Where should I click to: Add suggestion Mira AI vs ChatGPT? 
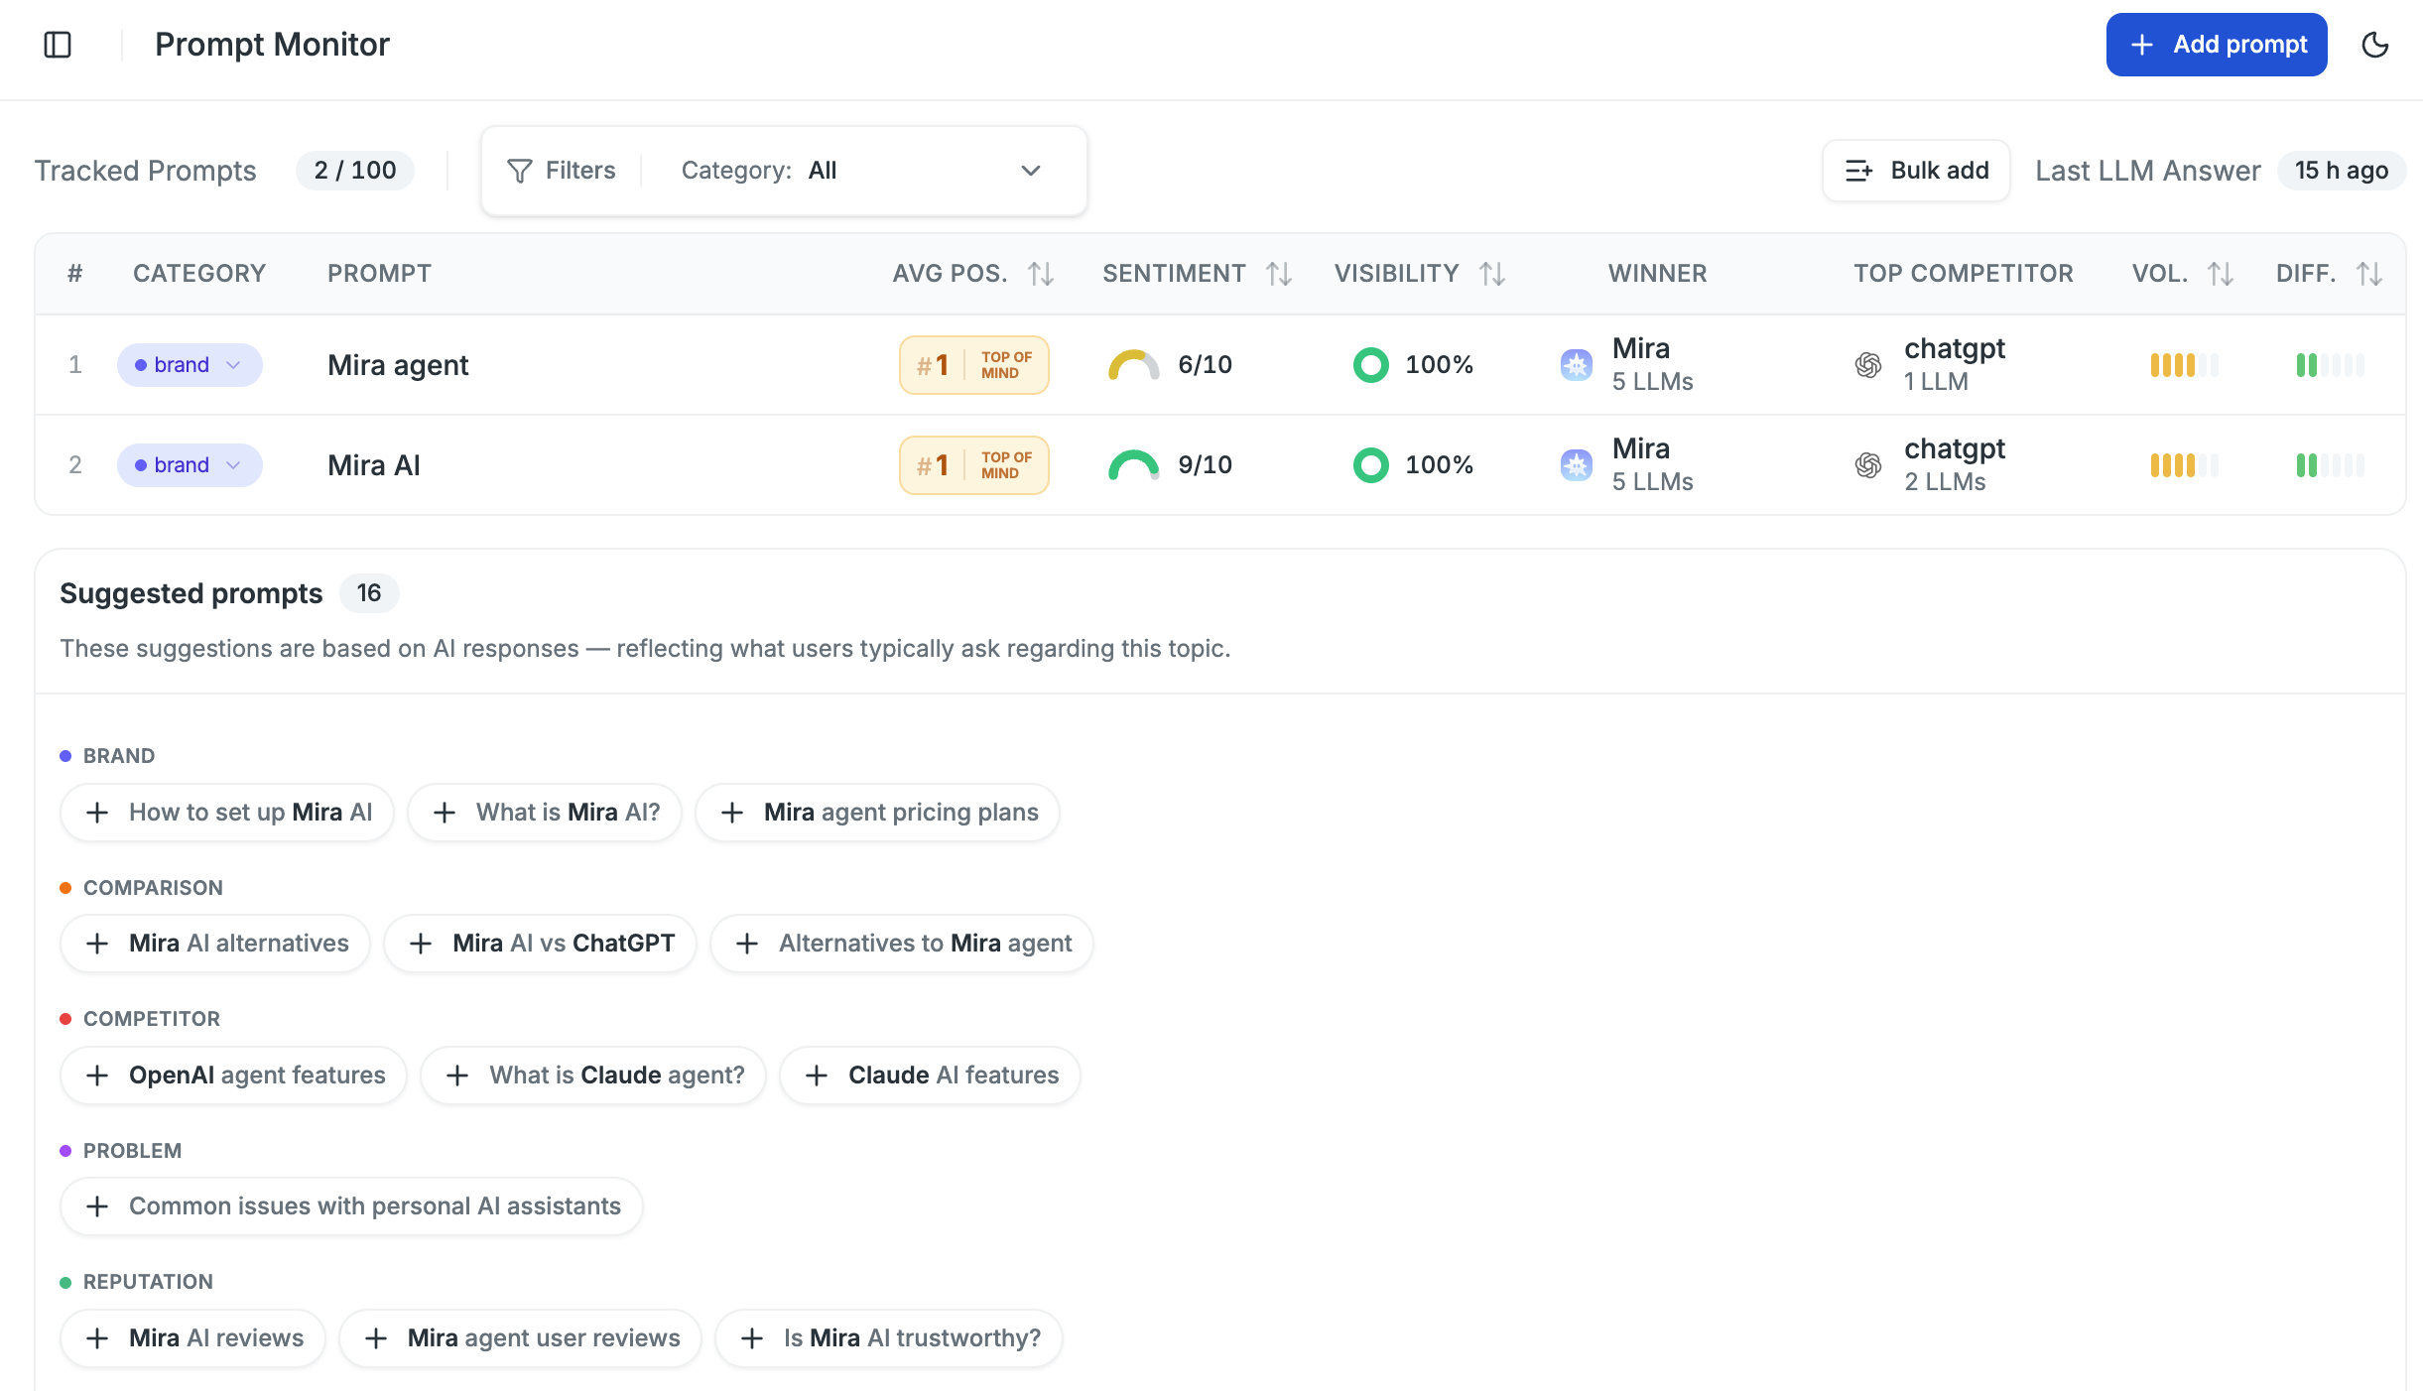coord(541,944)
